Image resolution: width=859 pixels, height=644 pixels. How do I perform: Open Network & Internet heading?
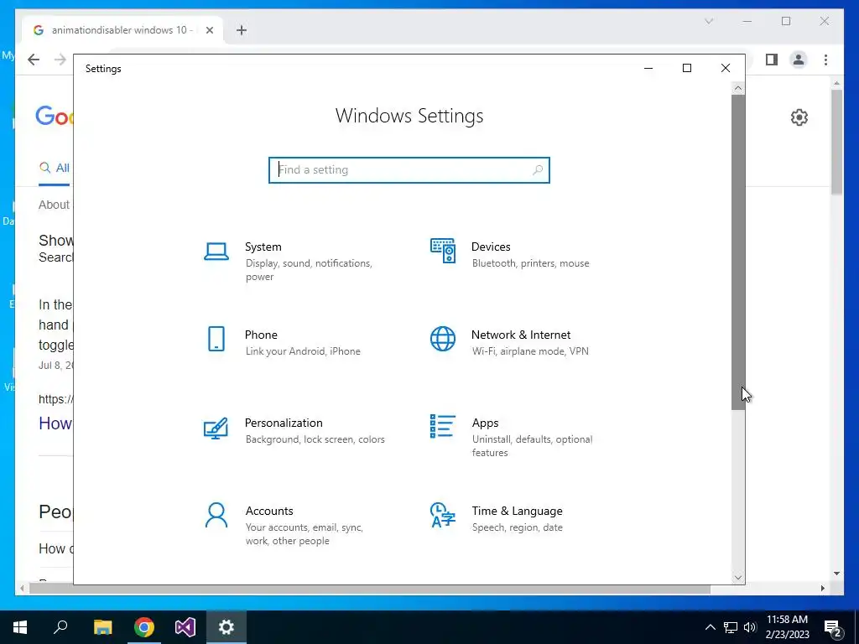pos(521,335)
